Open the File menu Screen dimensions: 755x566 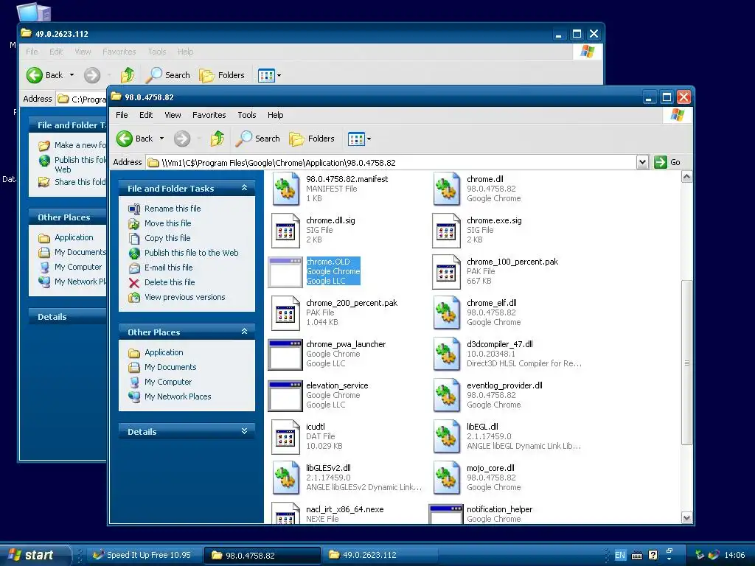pos(122,115)
